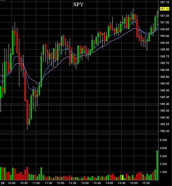Select the yellow highlighted volume bar near 14:30
The height and width of the screenshot is (186, 172).
click(x=123, y=177)
